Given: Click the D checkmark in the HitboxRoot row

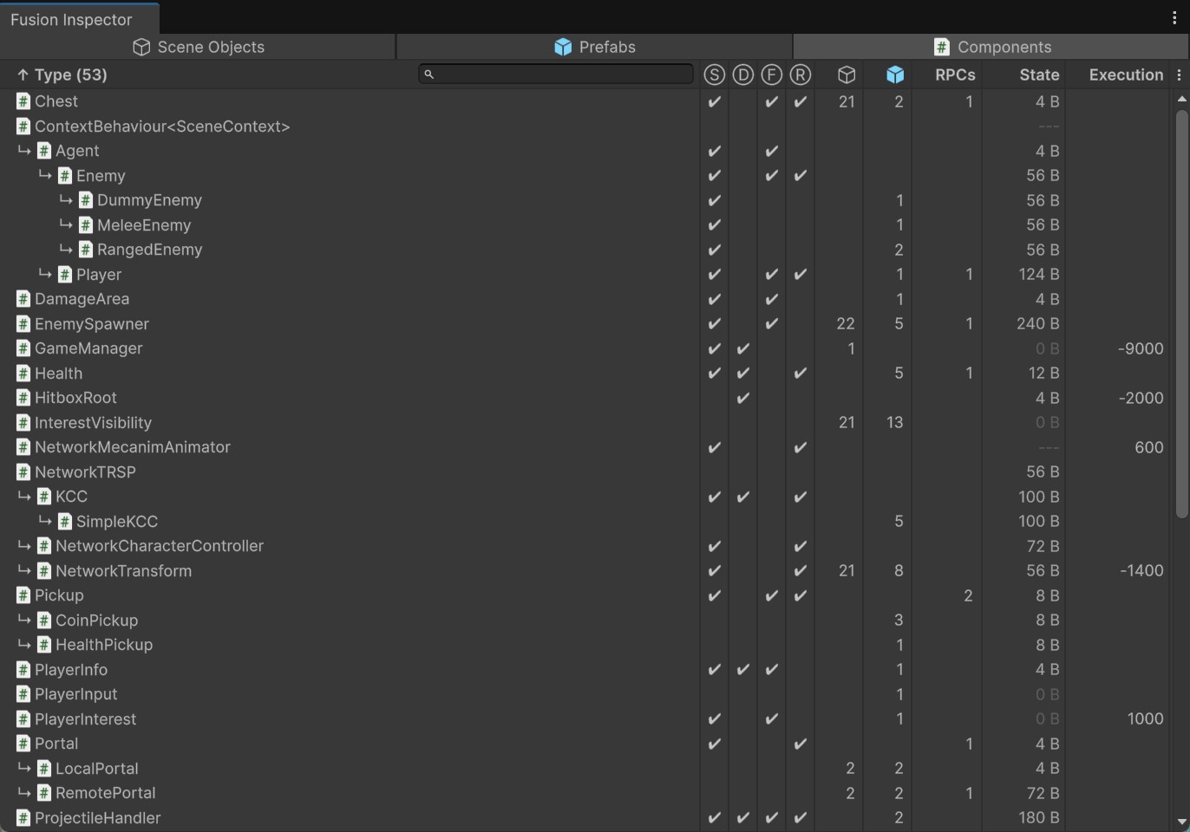Looking at the screenshot, I should [742, 399].
